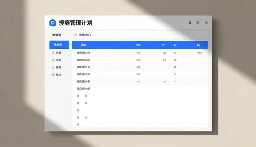The width and height of the screenshot is (256, 147).
Task: Click the 慢病管理计划 window title
Action: [76, 23]
